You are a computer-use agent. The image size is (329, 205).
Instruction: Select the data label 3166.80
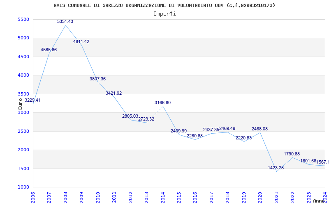point(162,103)
